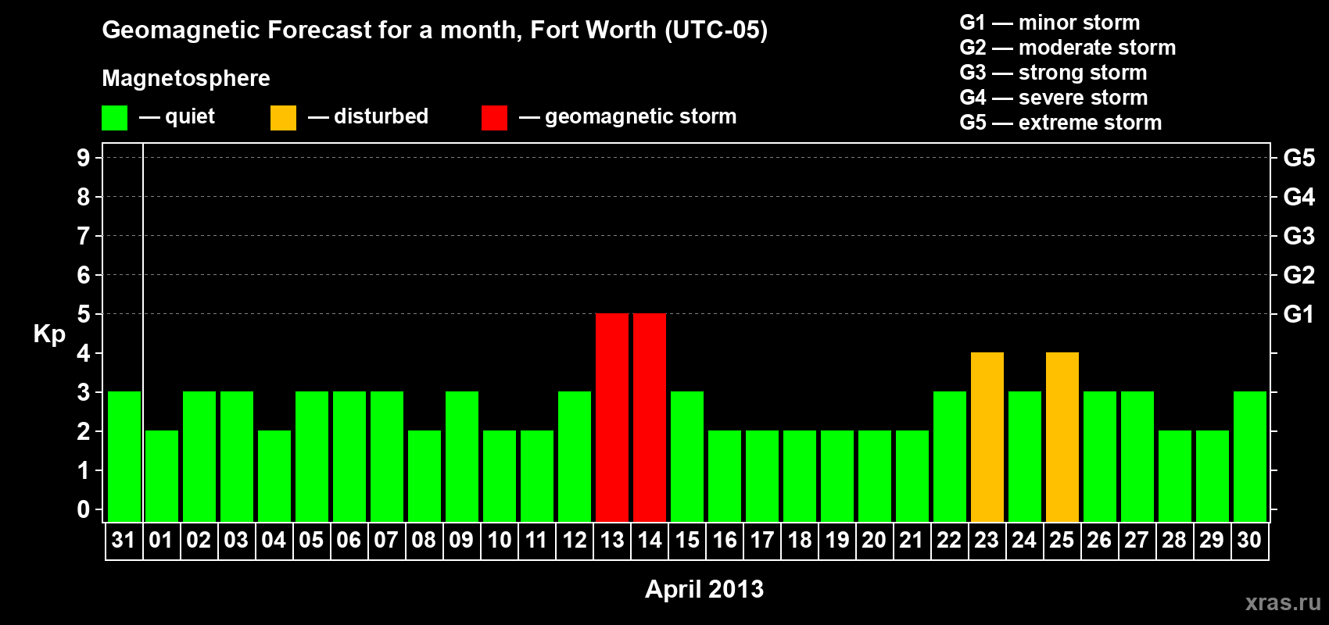Click the 'G1' label on right axis
The height and width of the screenshot is (625, 1329).
click(x=1299, y=314)
